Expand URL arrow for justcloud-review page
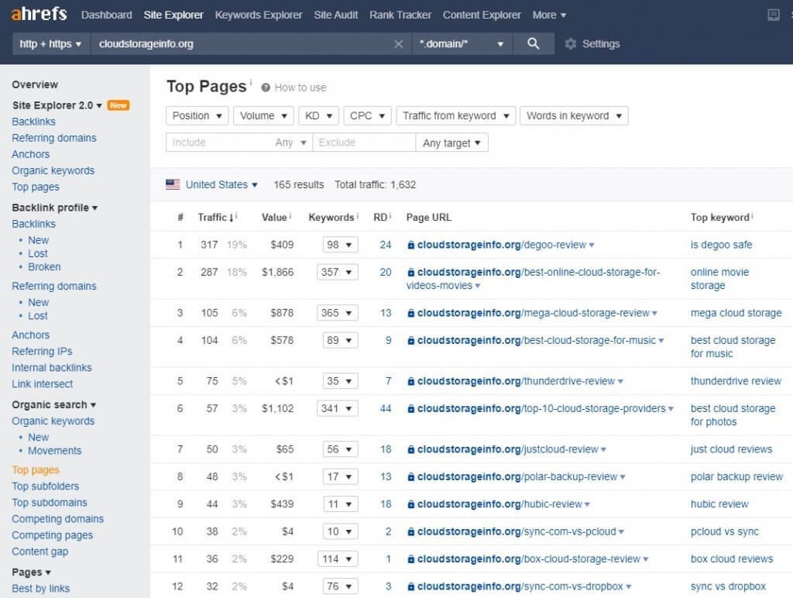 pos(603,450)
